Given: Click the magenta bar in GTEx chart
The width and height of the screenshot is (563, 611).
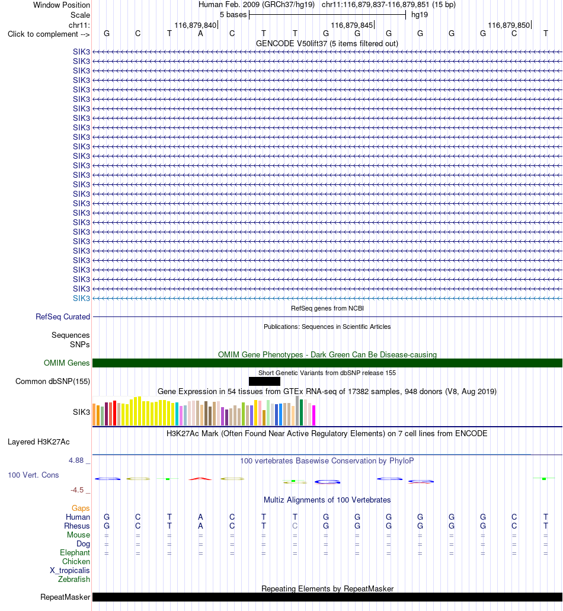Looking at the screenshot, I should pyautogui.click(x=314, y=415).
